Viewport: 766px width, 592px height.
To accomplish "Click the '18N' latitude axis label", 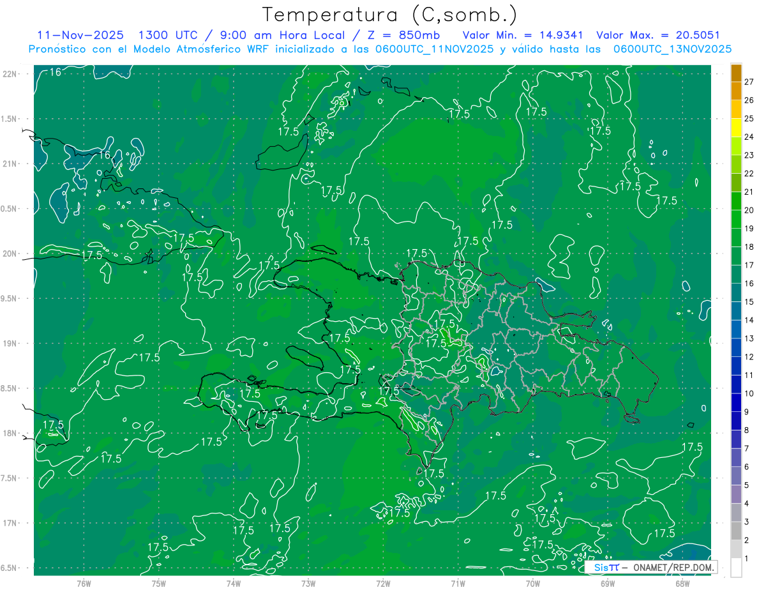I will click(x=10, y=433).
